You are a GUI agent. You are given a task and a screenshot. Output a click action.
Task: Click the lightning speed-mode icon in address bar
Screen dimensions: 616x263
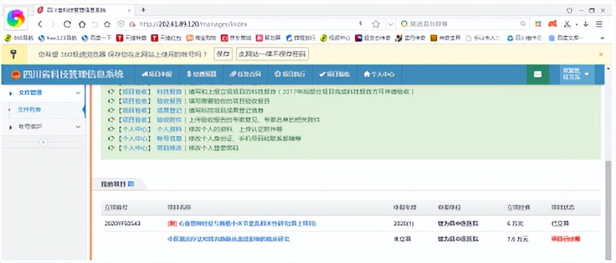[x=361, y=24]
